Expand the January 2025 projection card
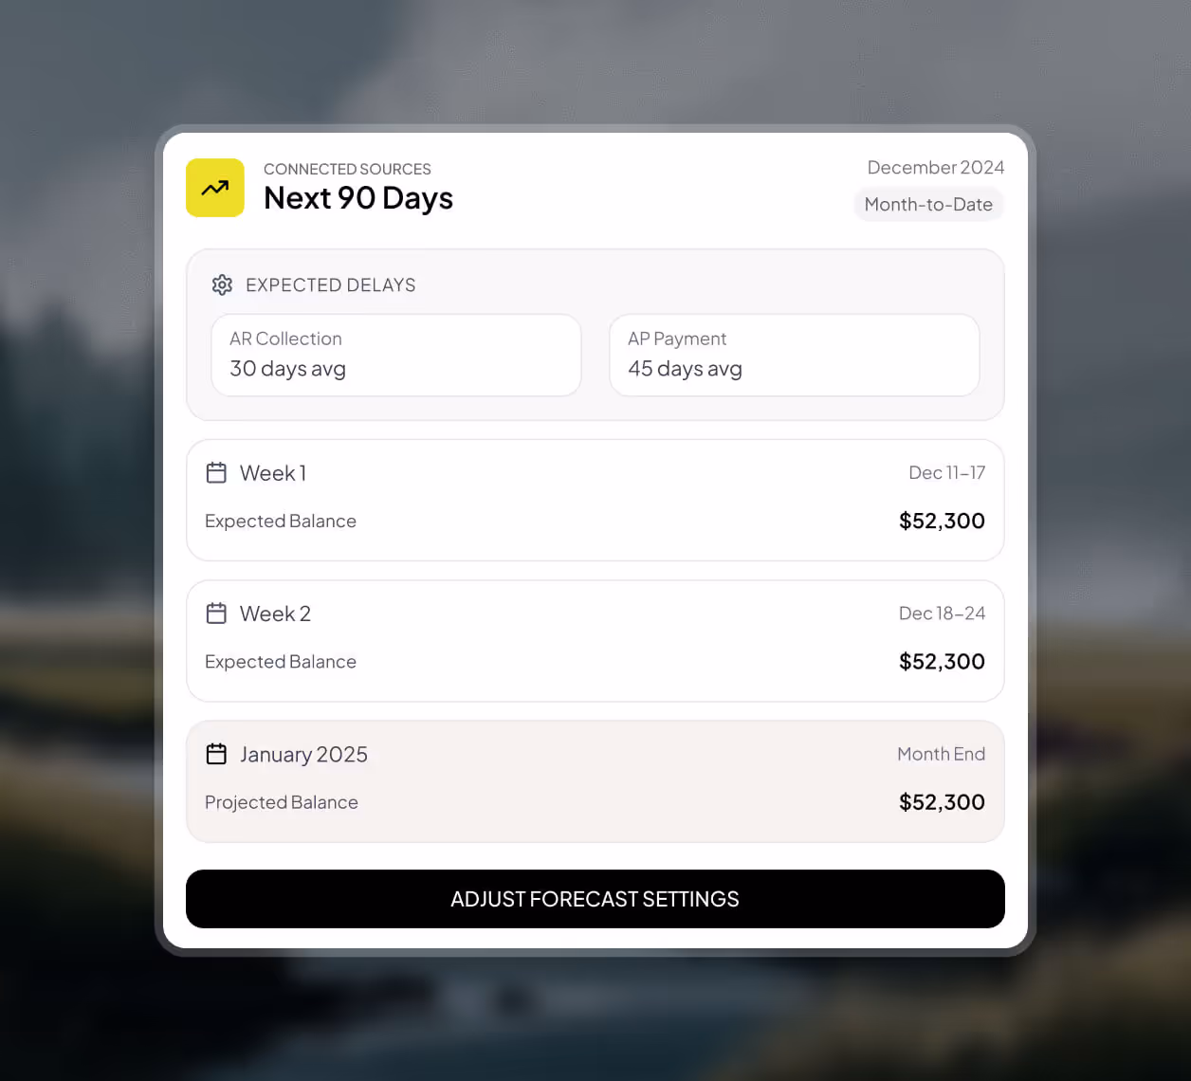Viewport: 1191px width, 1081px height. (595, 781)
